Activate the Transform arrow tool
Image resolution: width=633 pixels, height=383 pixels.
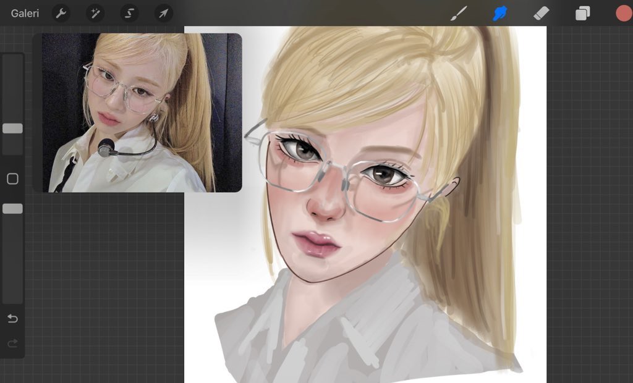pos(163,14)
